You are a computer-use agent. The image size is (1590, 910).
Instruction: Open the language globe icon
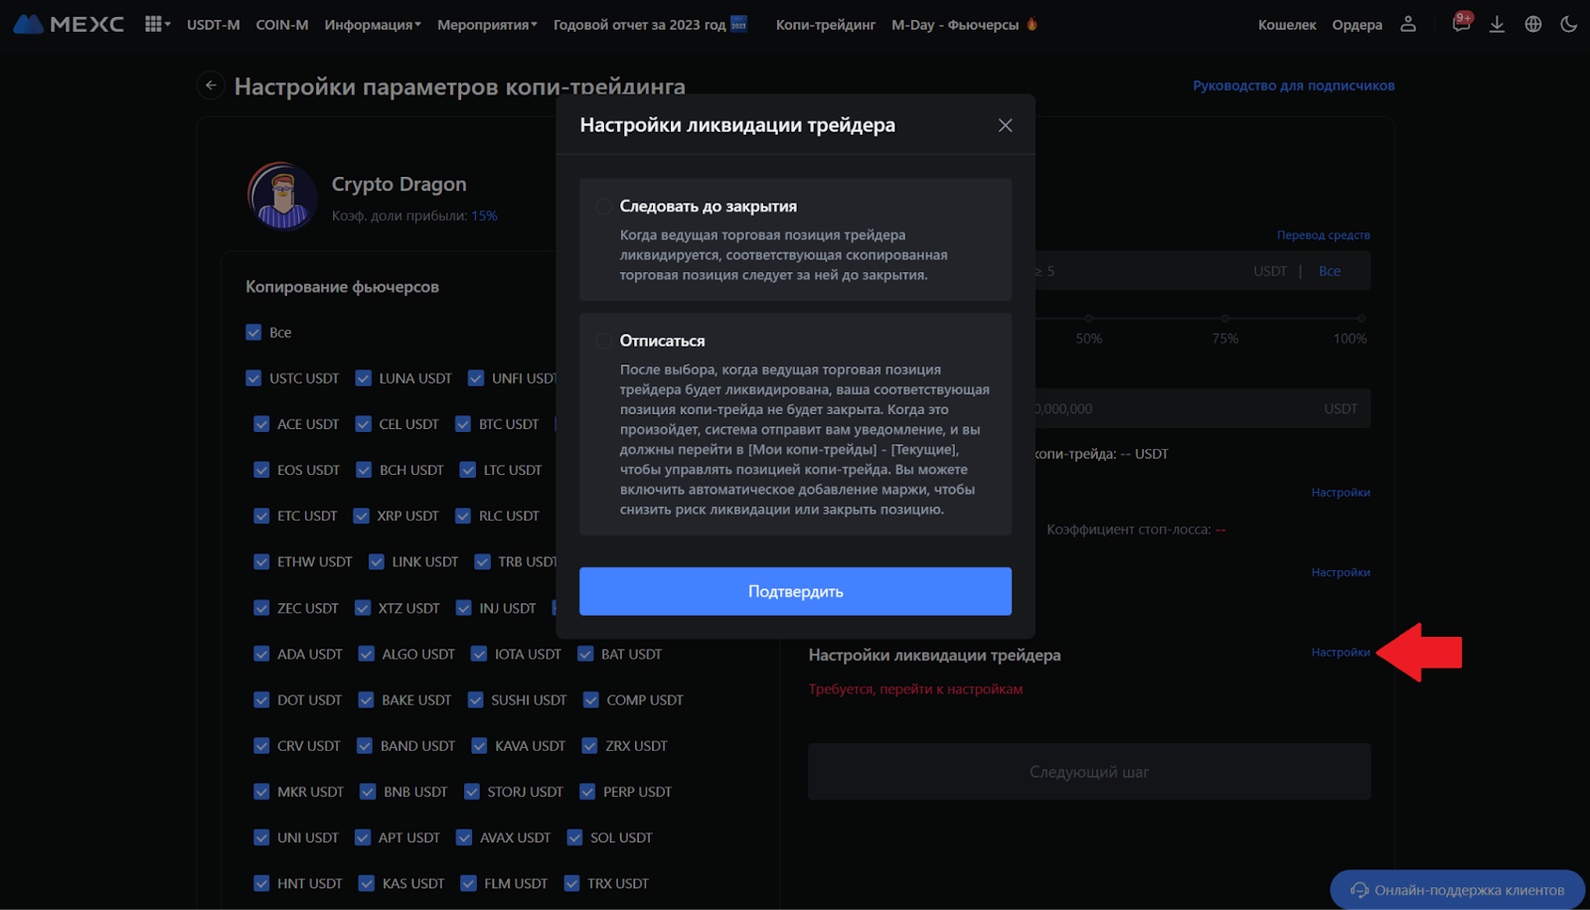point(1533,24)
